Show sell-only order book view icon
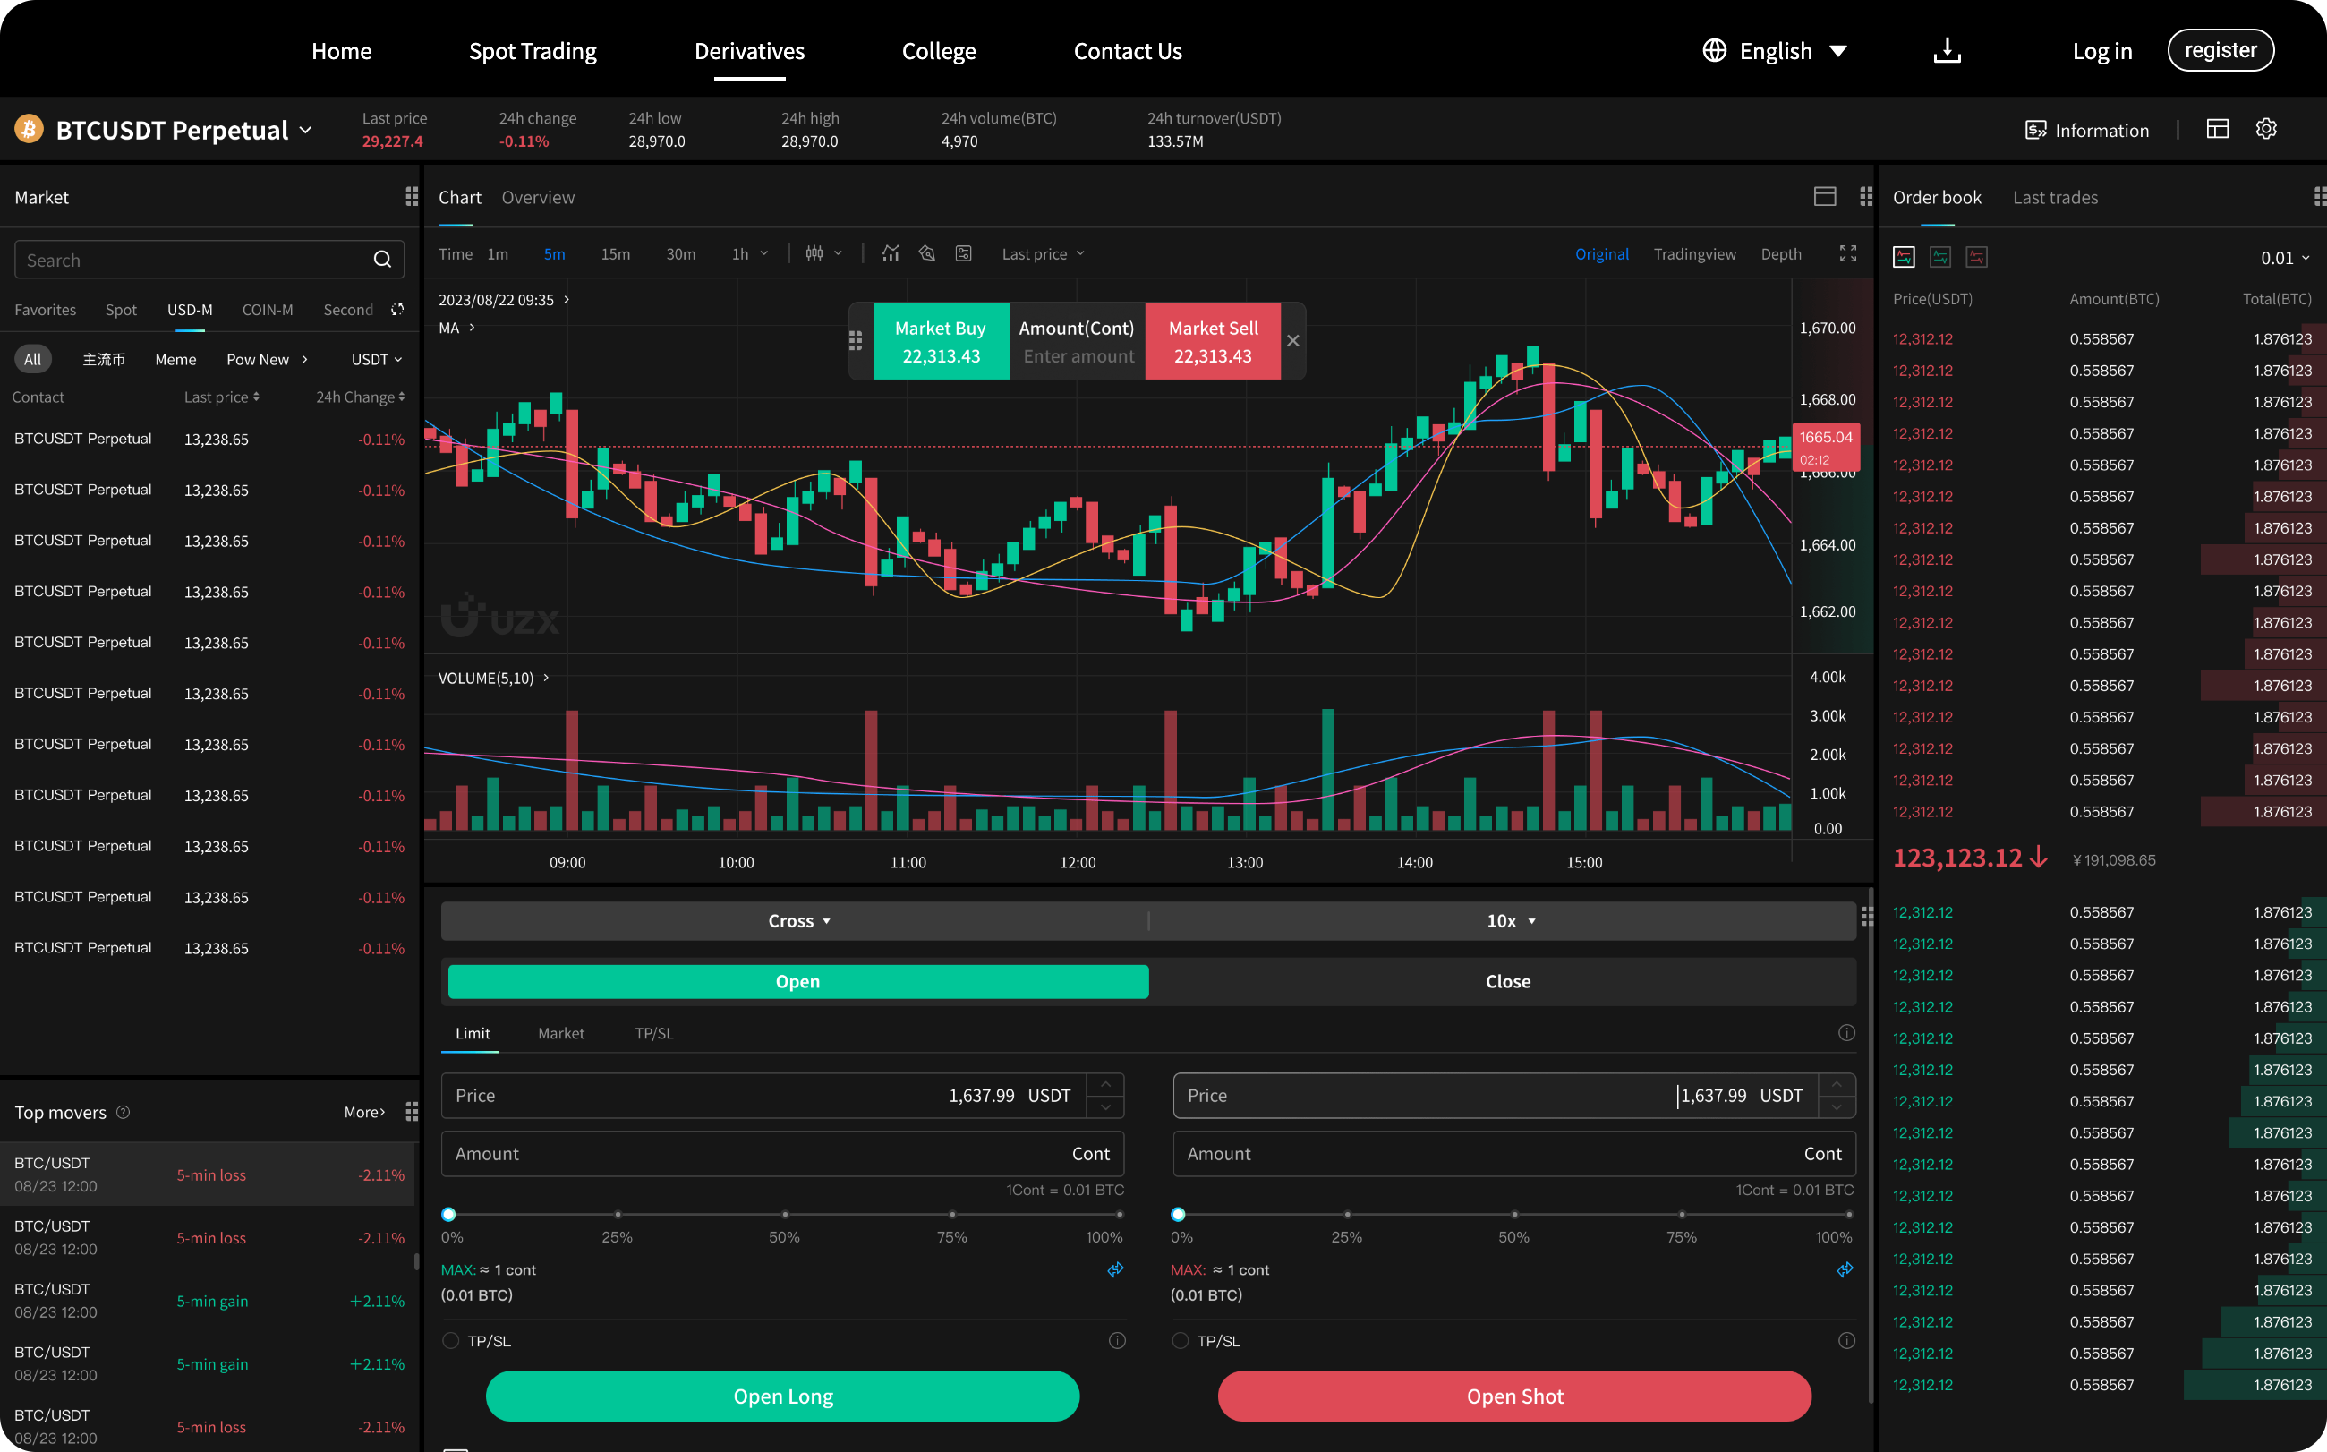Viewport: 2327px width, 1452px height. tap(1975, 257)
